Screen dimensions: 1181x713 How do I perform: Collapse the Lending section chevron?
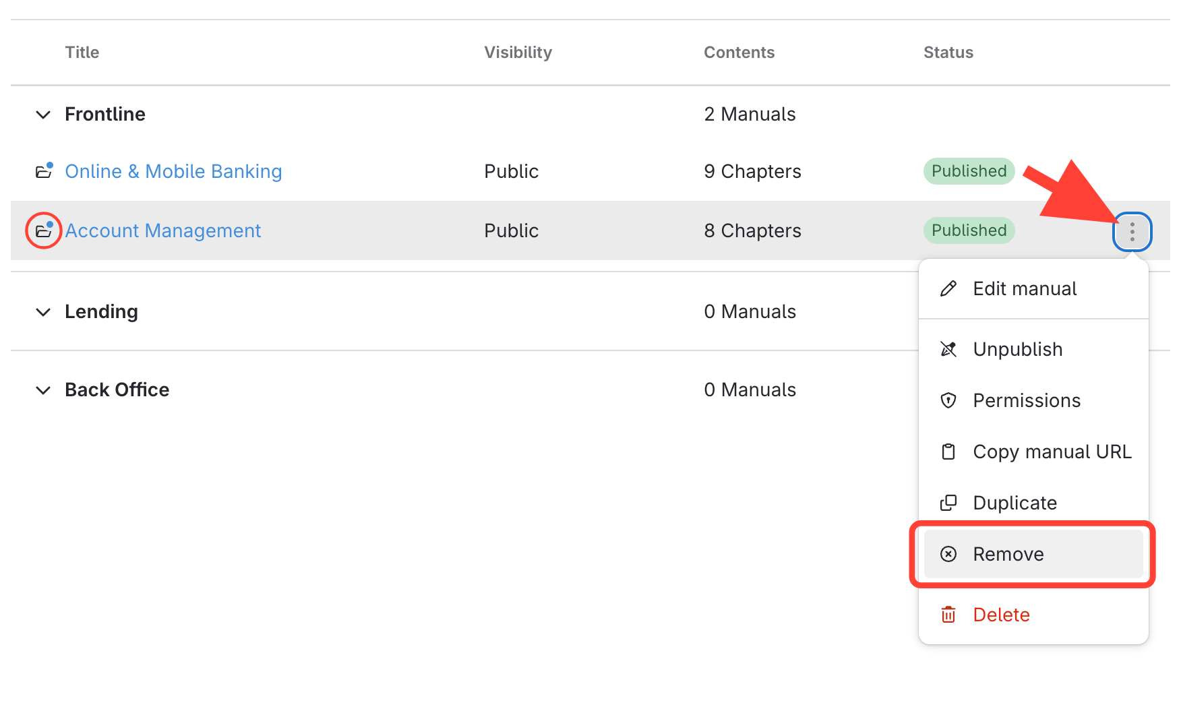coord(43,312)
